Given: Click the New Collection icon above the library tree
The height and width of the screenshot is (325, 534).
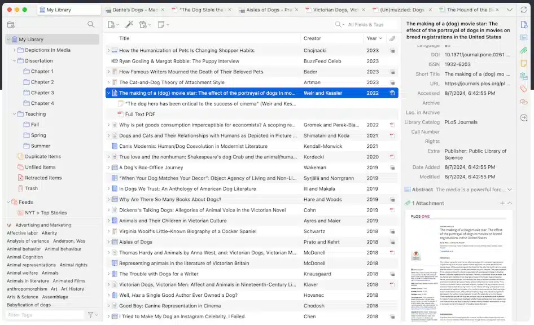Looking at the screenshot, I should tap(11, 24).
